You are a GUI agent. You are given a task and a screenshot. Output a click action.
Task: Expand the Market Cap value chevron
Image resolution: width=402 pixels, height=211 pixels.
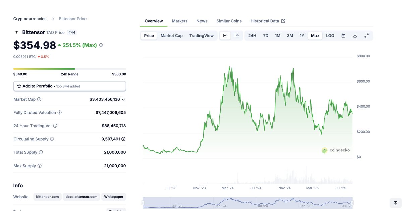123,99
